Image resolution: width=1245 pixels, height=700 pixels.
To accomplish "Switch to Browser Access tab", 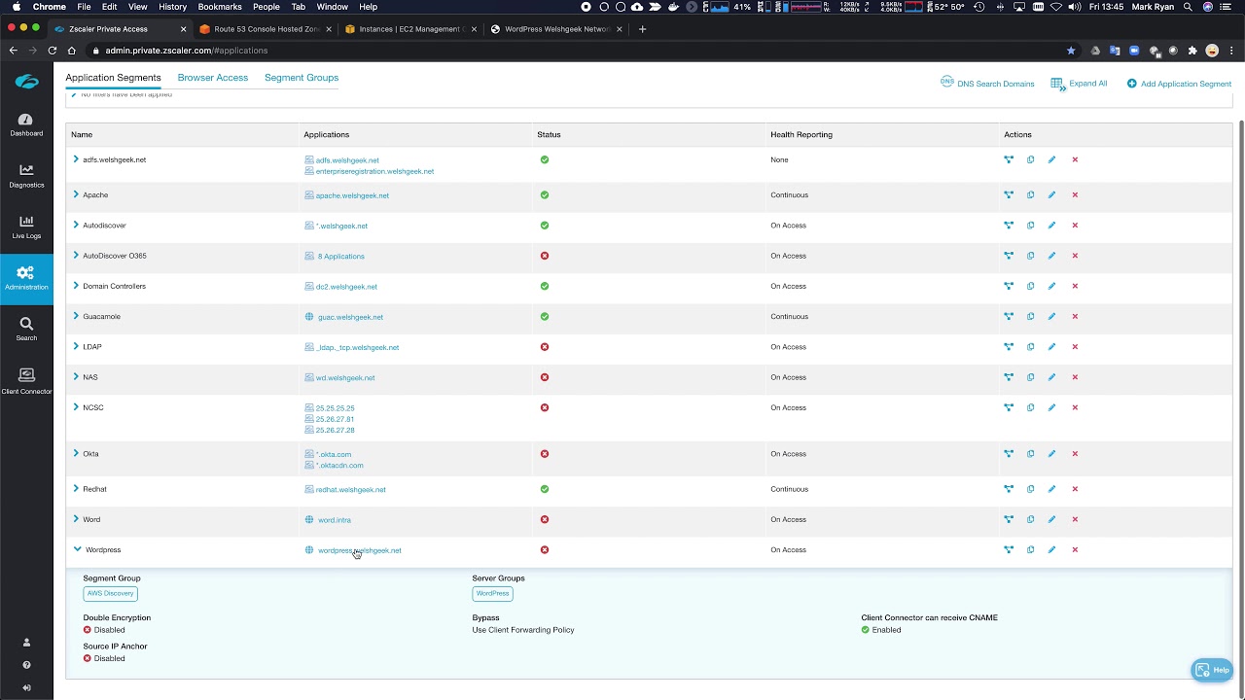I will (213, 78).
